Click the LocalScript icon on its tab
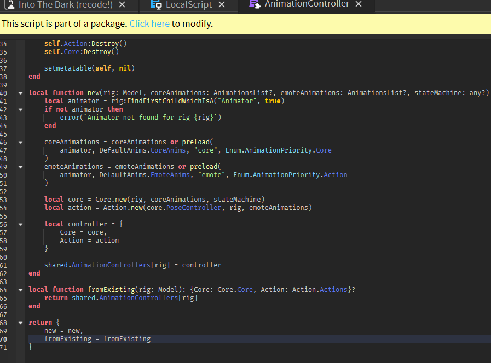This screenshot has width=491, height=363. (155, 4)
